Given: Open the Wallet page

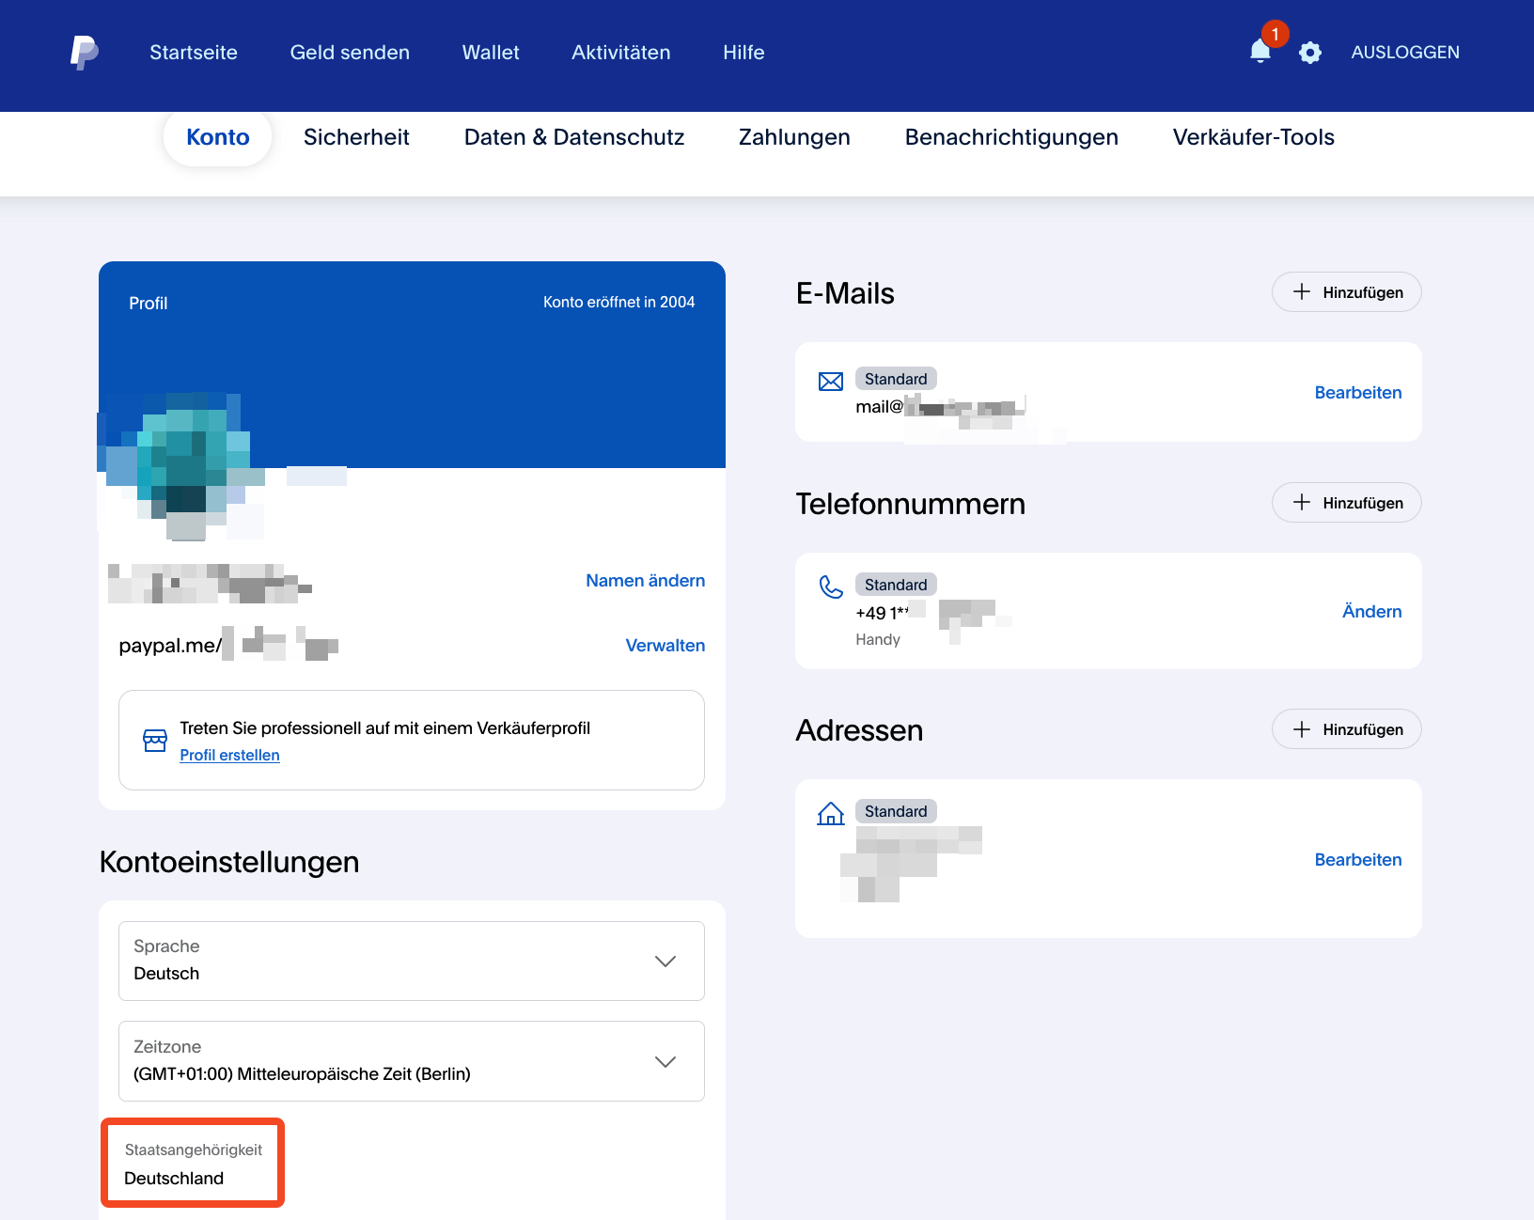Looking at the screenshot, I should [491, 53].
